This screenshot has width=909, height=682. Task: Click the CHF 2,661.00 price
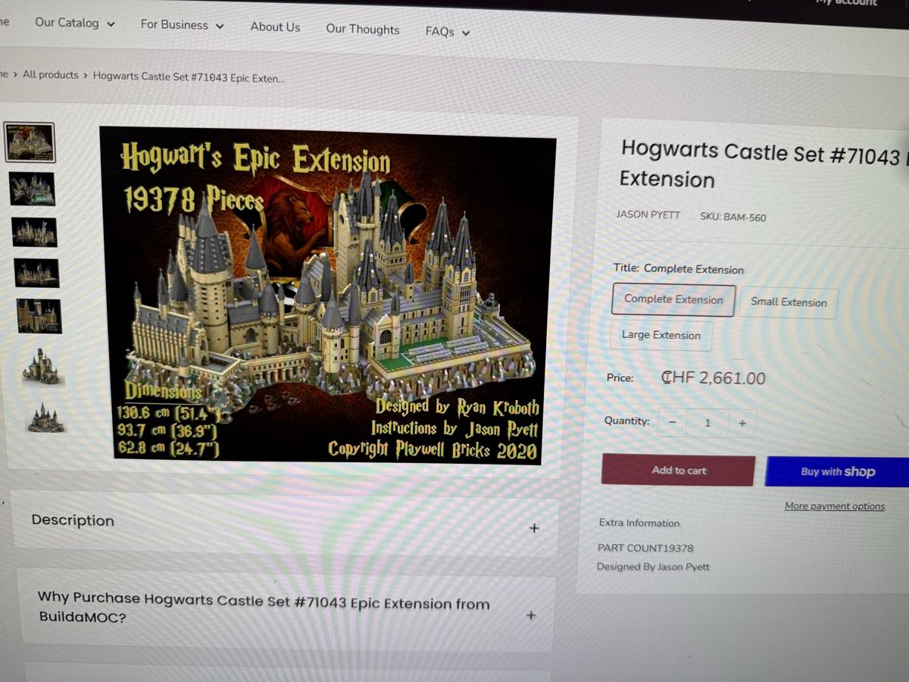(x=713, y=377)
